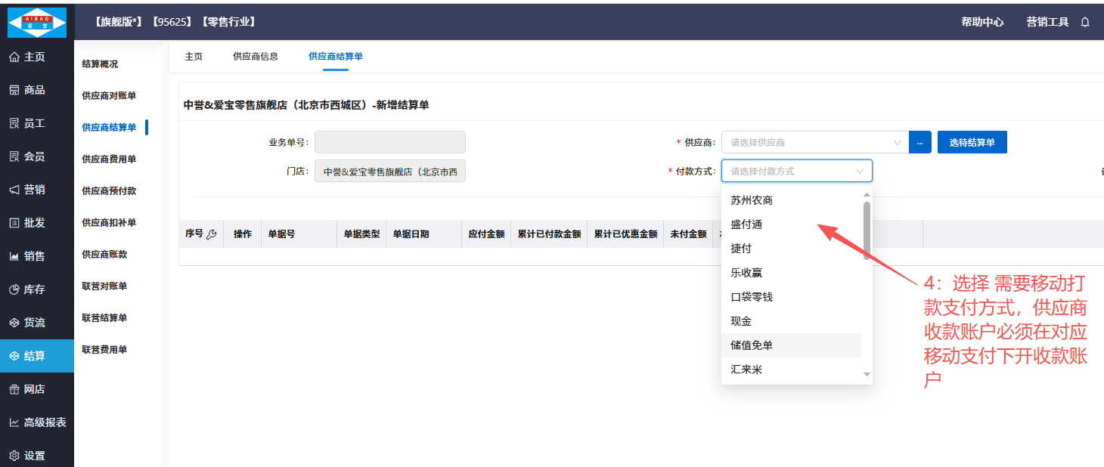Screen dimensions: 1104x467
Task: Open 供应商费用单 submenu item
Action: [109, 159]
